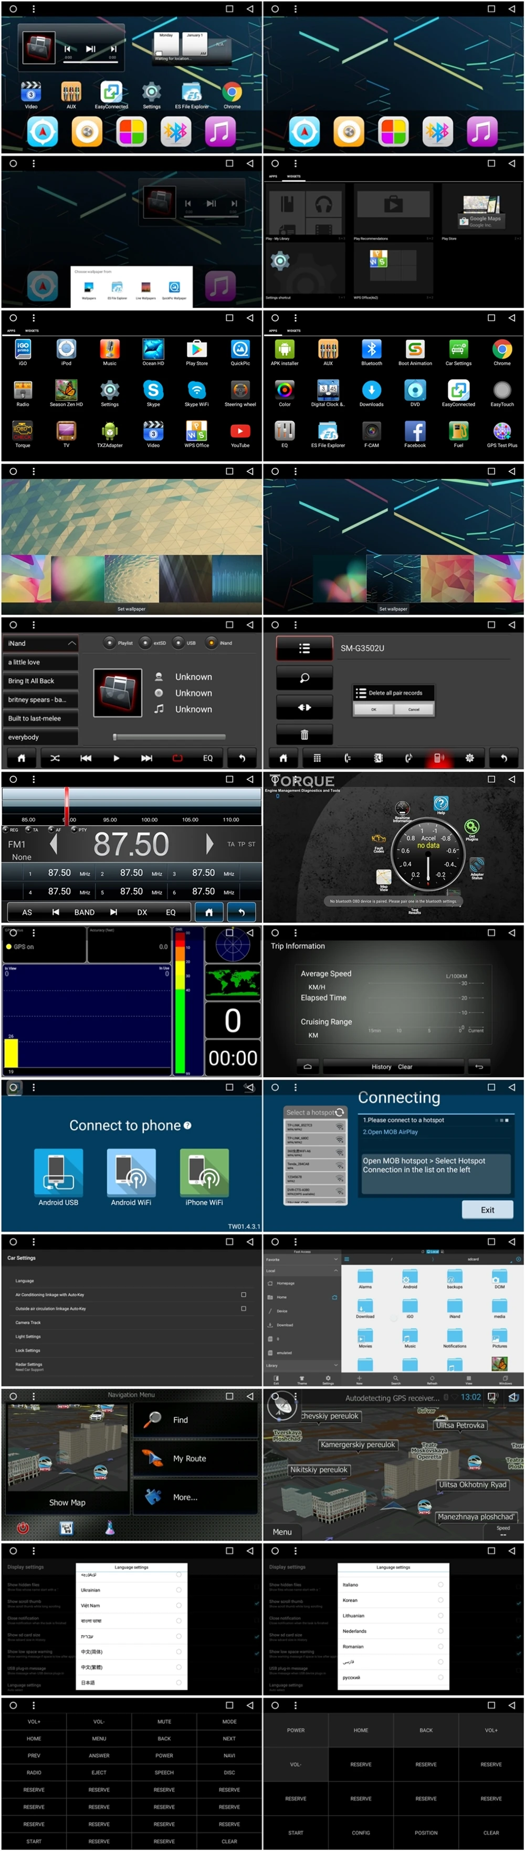Launch the Facebook app

(x=414, y=431)
